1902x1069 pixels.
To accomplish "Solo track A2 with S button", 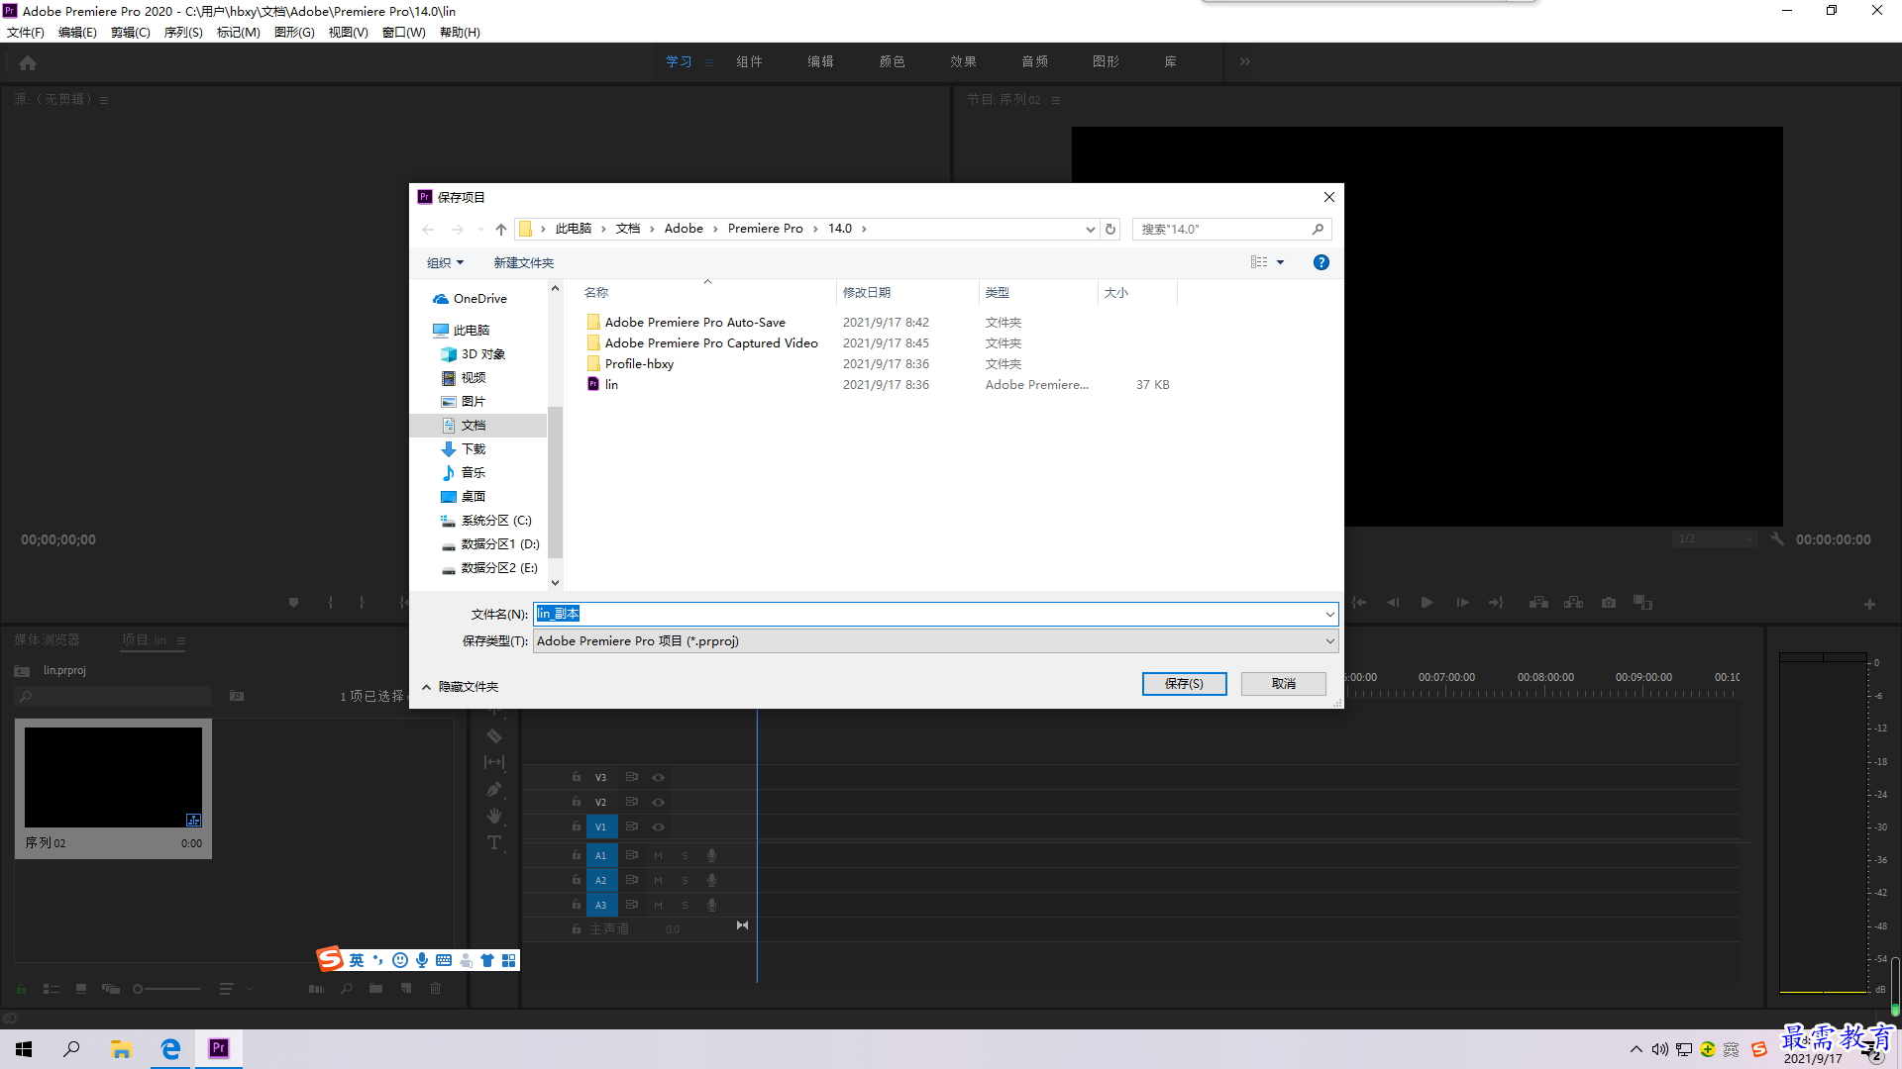I will pyautogui.click(x=685, y=880).
